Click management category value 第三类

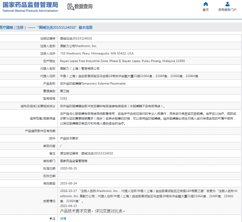click(64, 91)
